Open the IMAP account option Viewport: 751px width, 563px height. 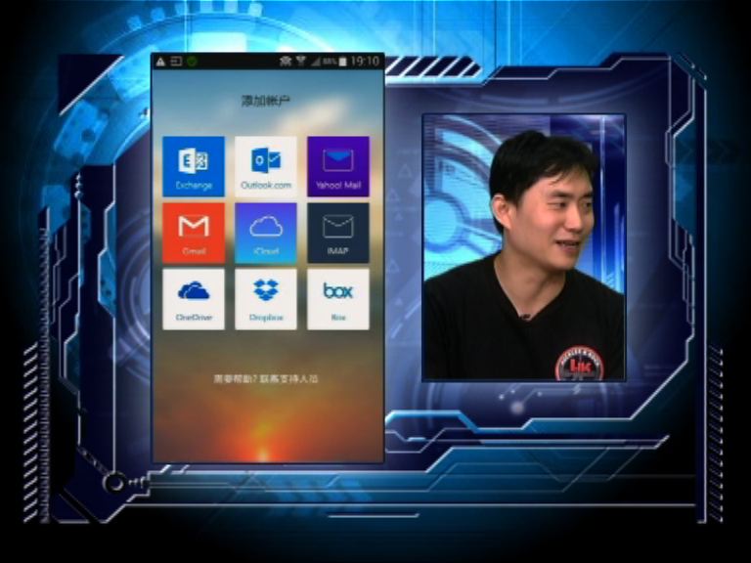pos(338,234)
